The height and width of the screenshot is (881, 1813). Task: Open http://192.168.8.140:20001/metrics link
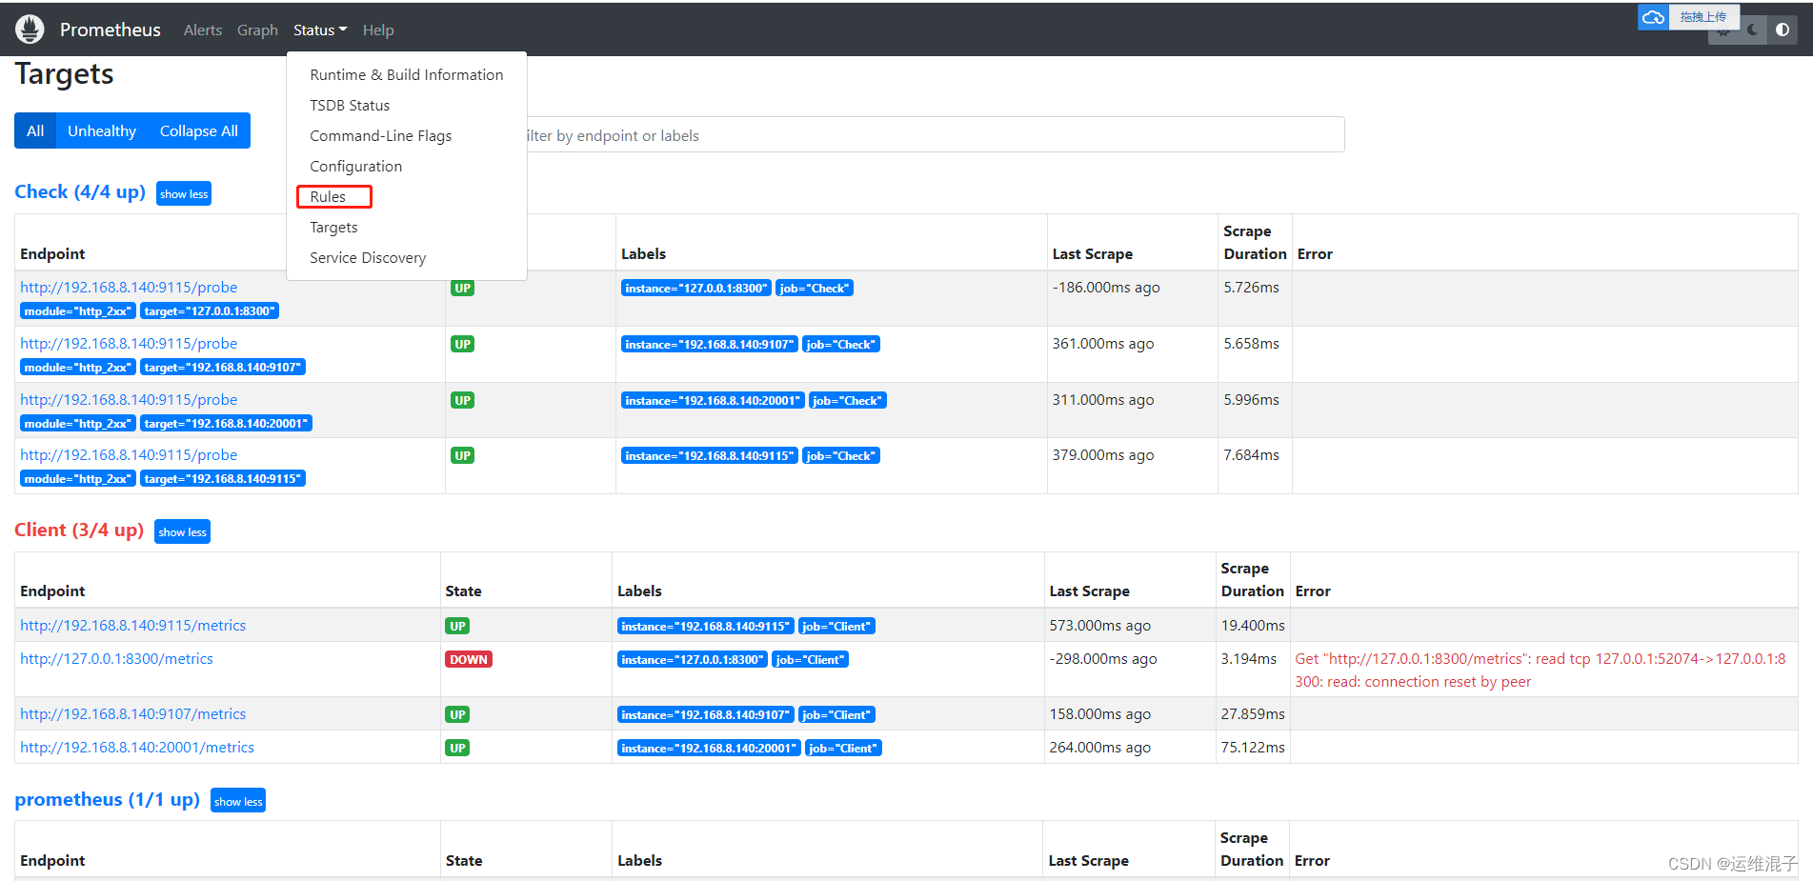[x=137, y=748]
